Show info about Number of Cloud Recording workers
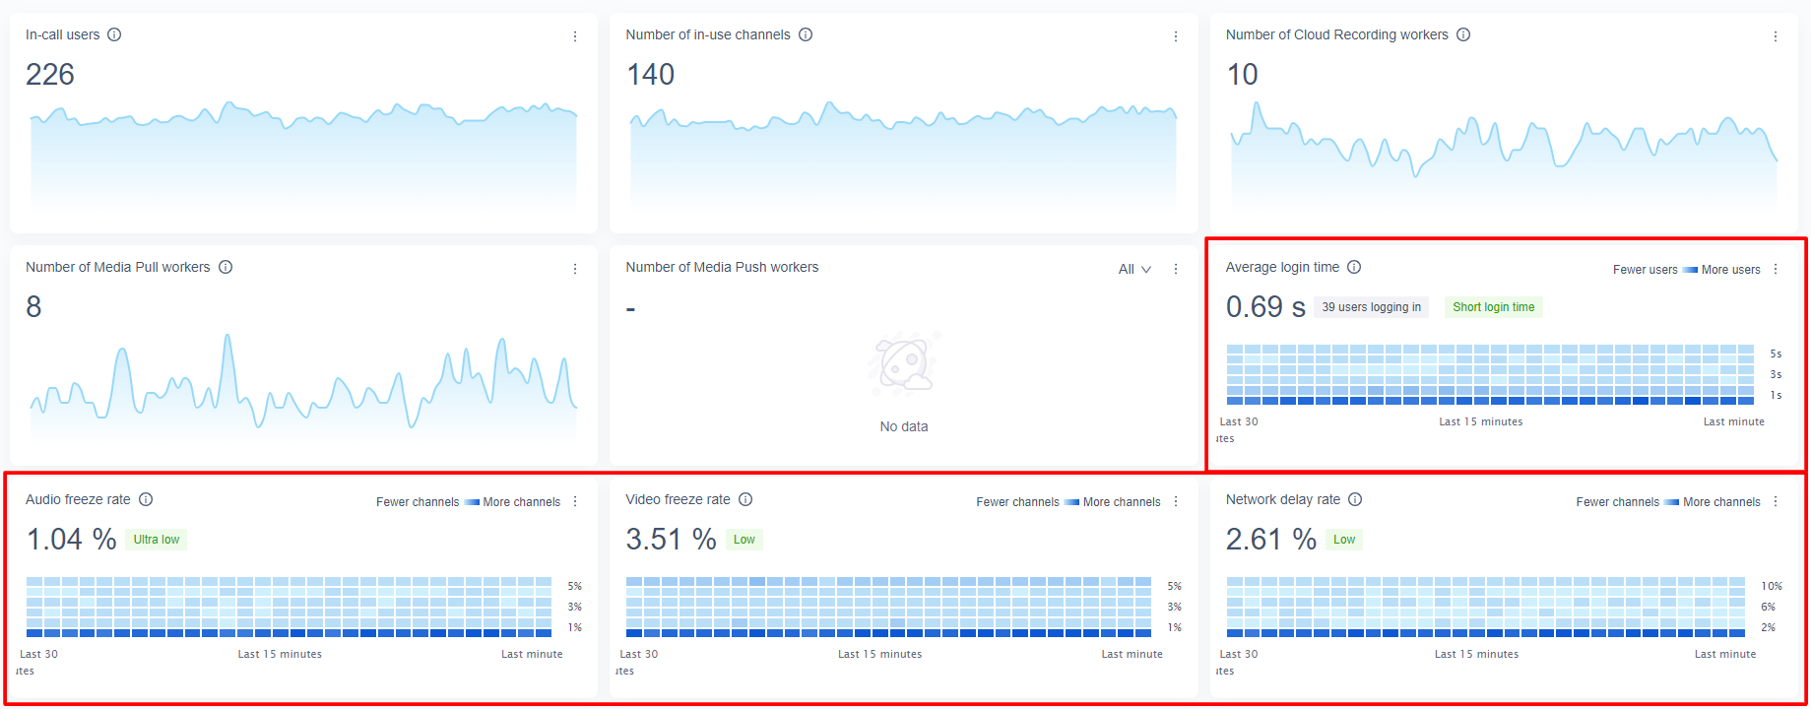The image size is (1811, 709). coord(1463,34)
